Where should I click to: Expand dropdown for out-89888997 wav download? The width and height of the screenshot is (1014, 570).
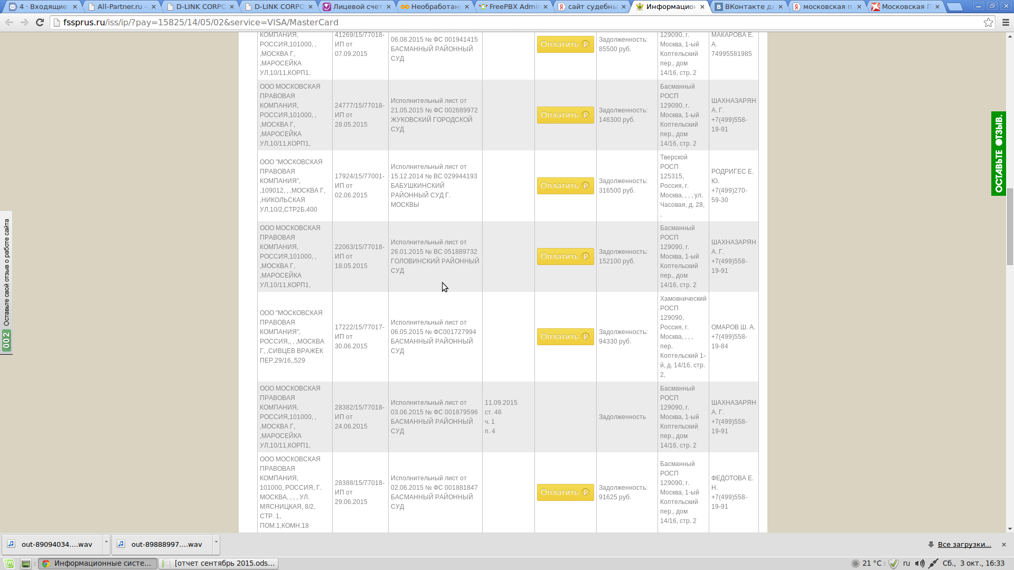(x=216, y=543)
